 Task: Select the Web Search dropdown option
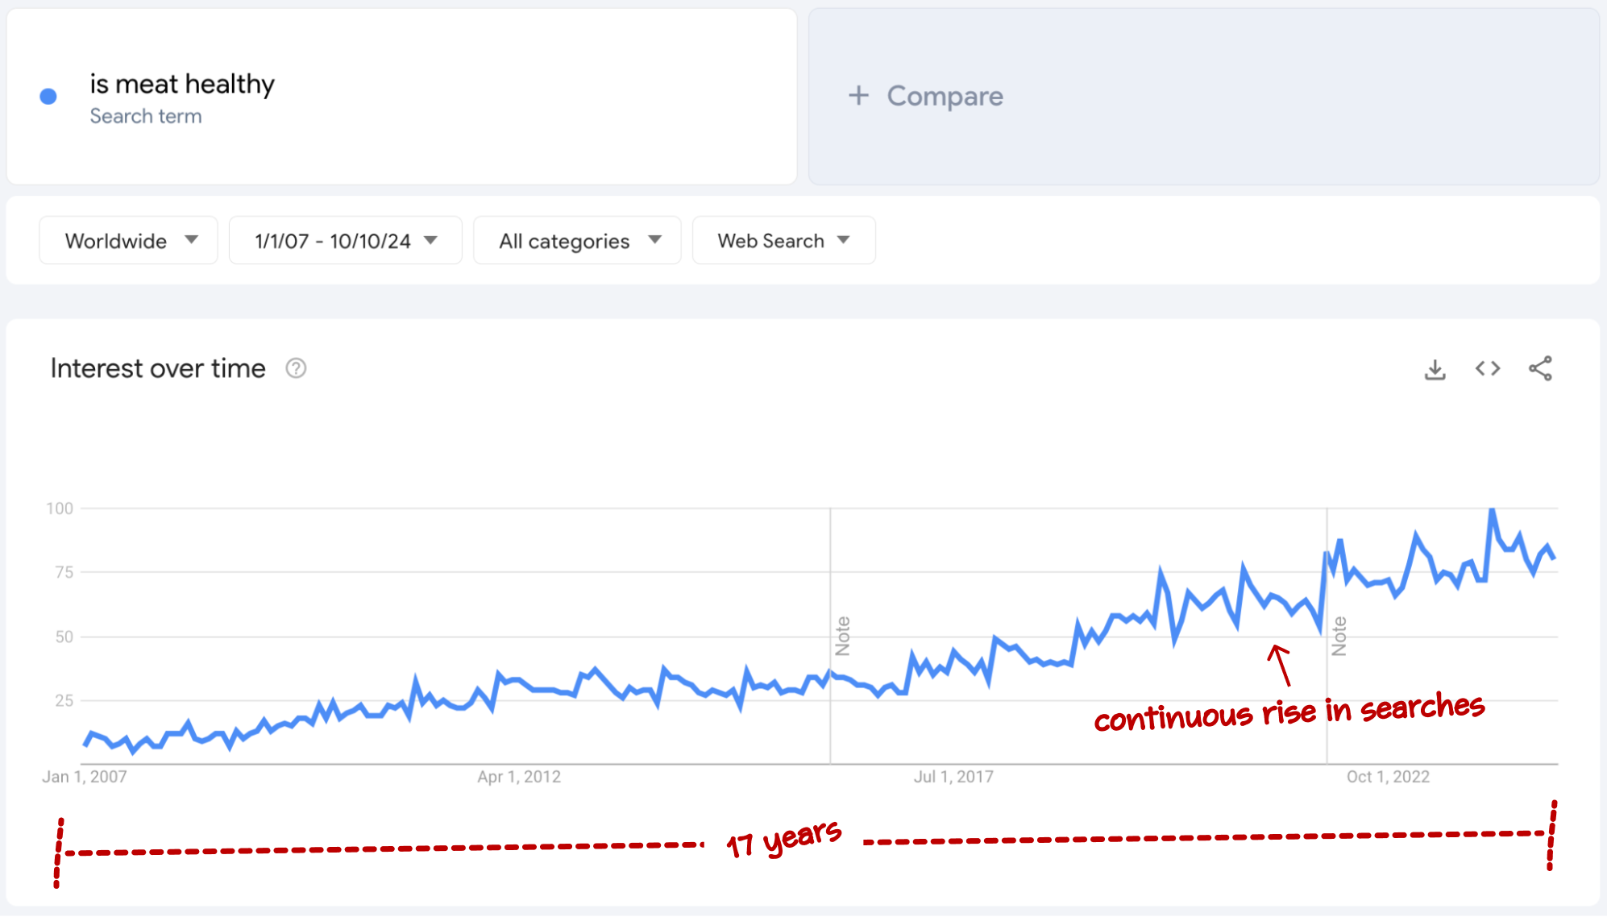point(780,241)
